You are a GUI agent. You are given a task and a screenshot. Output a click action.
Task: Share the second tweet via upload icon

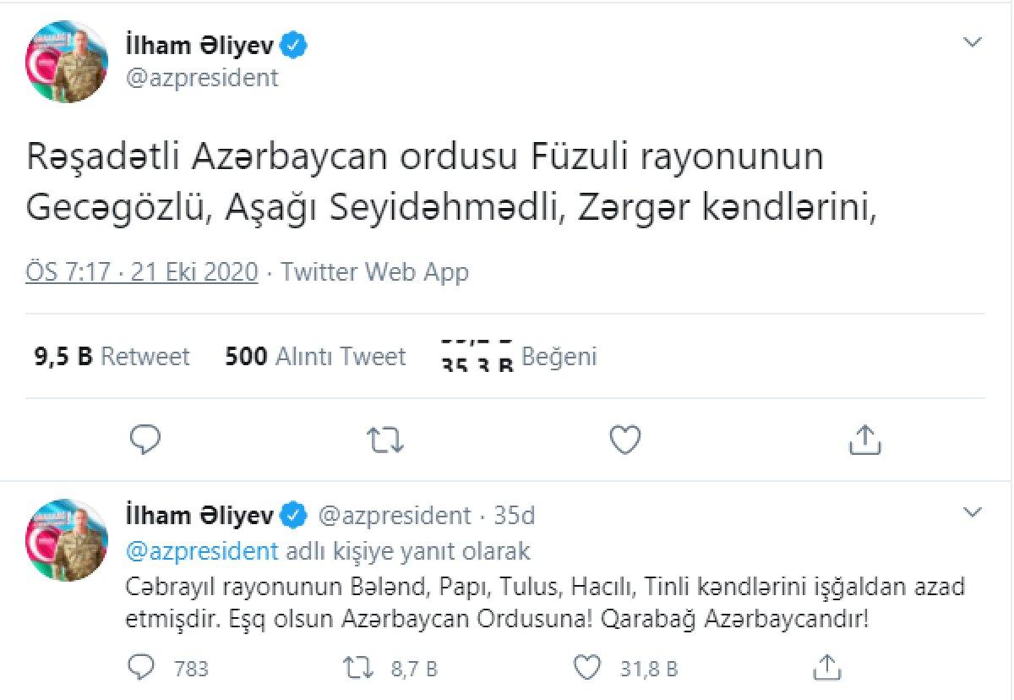[x=826, y=668]
